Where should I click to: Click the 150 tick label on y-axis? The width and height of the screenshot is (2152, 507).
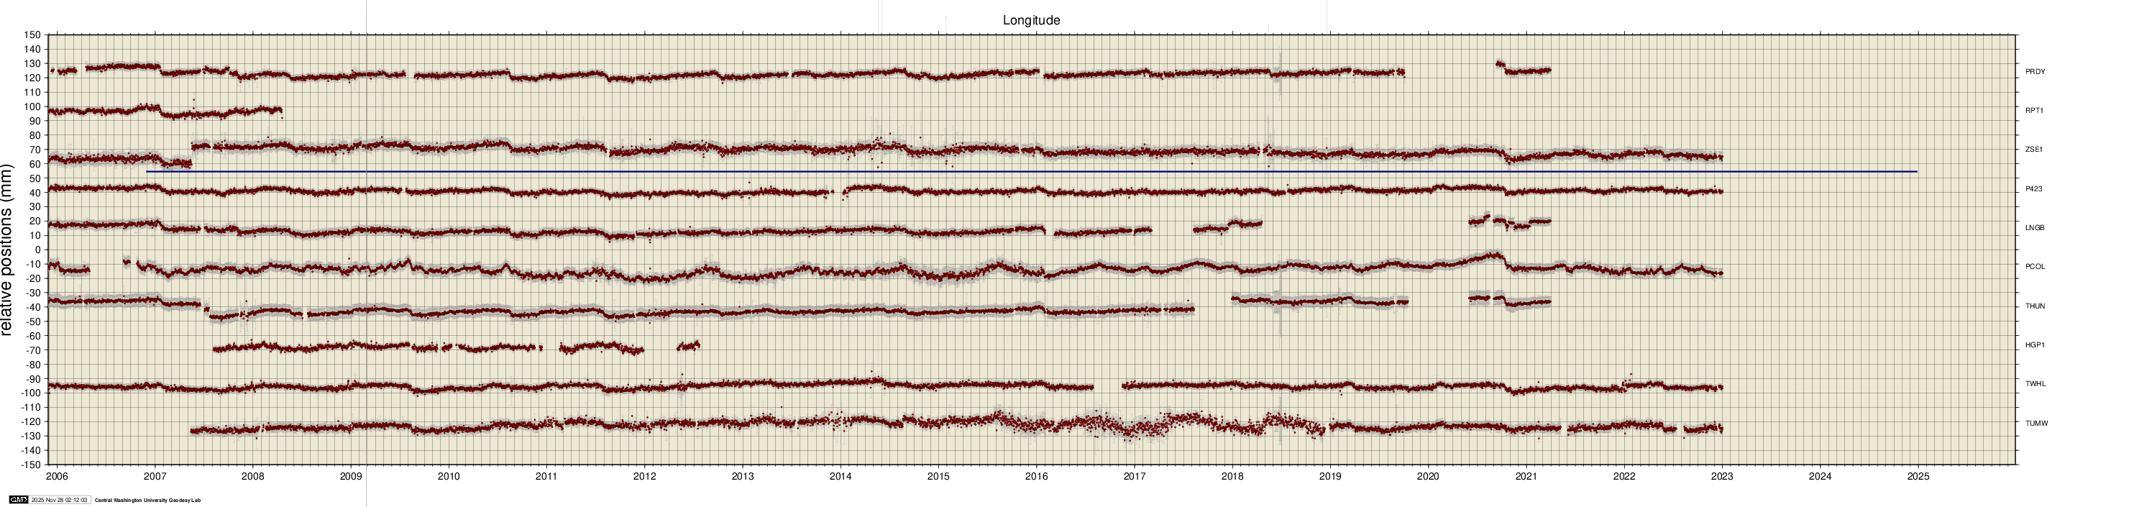point(32,35)
